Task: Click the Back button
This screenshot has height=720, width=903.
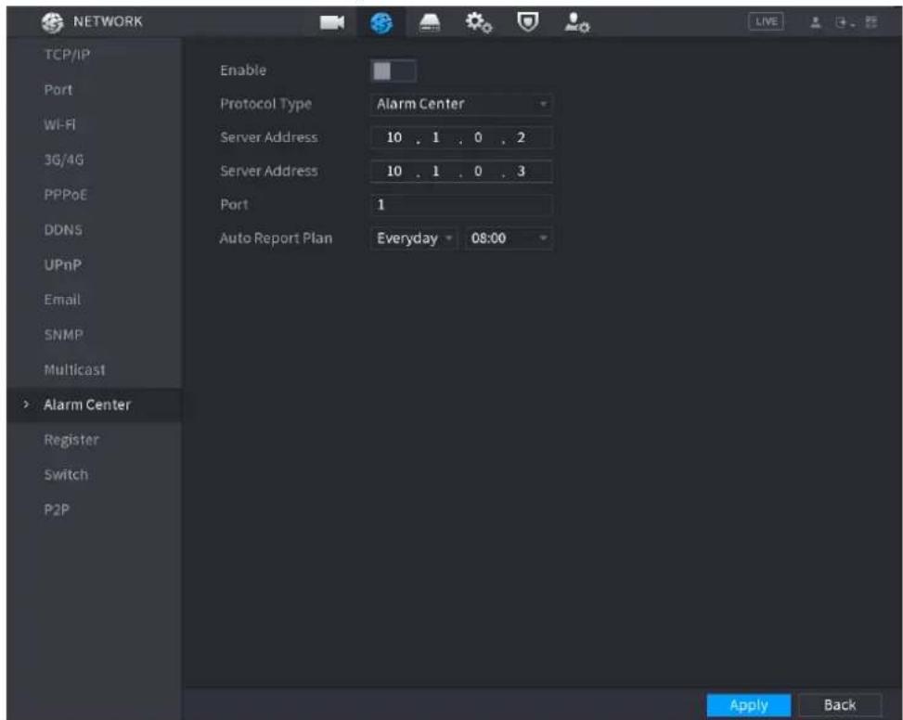Action: pos(840,705)
